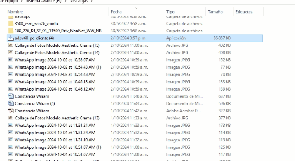Expand breadcrumb chevron after Sistema Avance (E:)
295x161 pixels.
[x=66, y=1]
